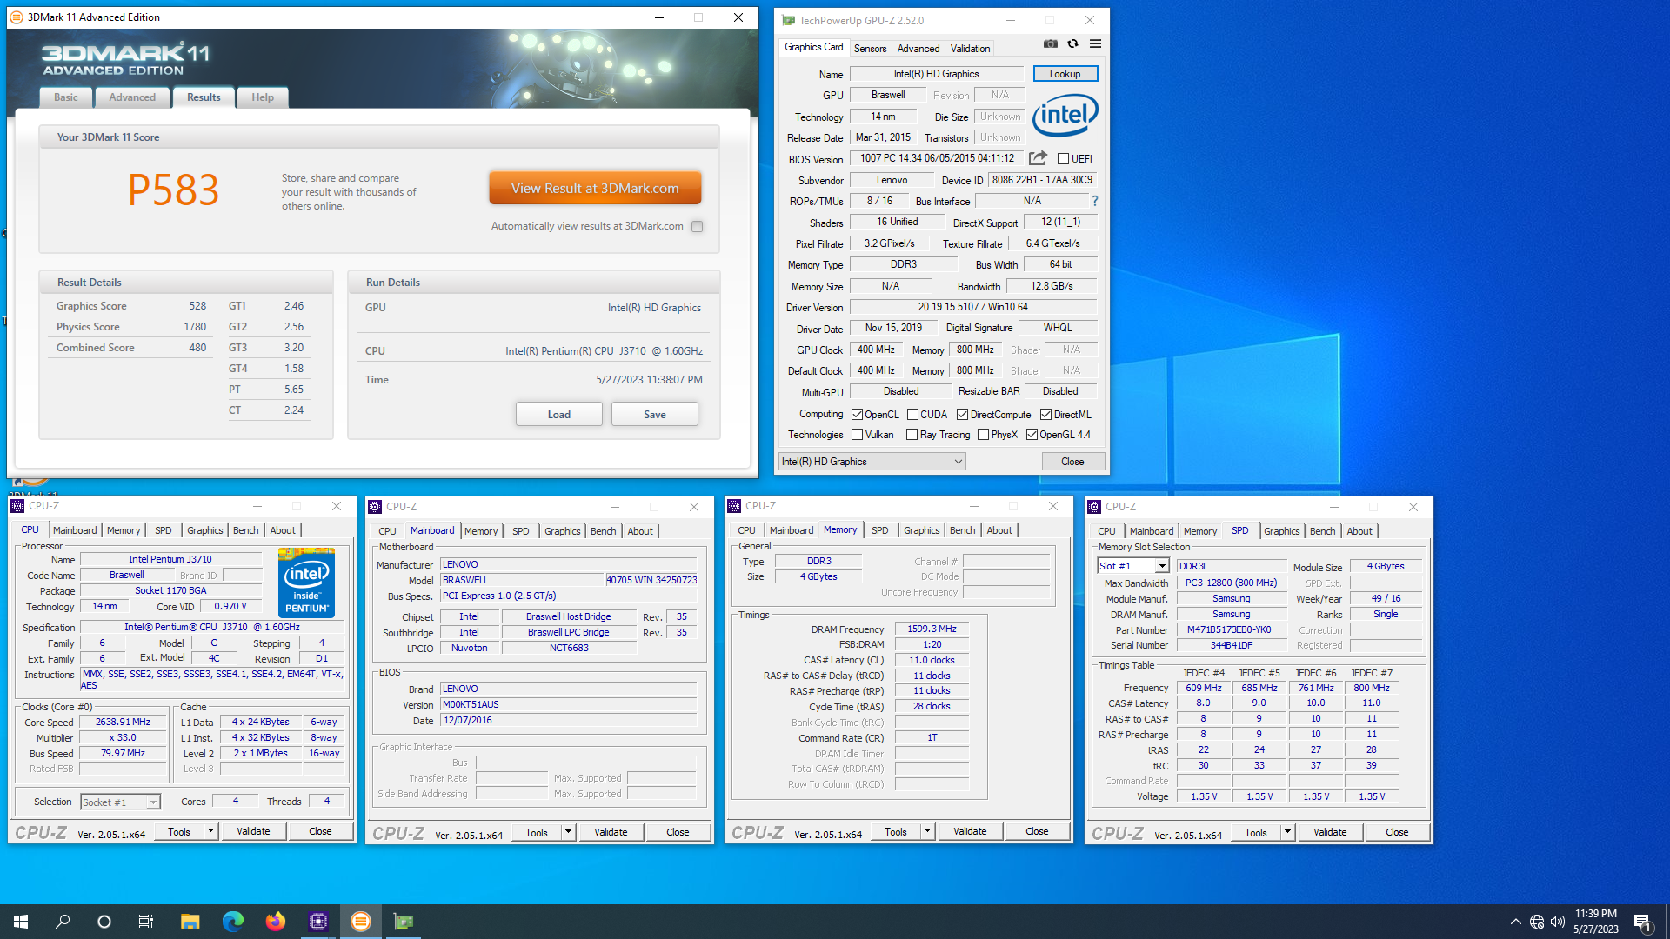The height and width of the screenshot is (939, 1670).
Task: Open taskbar Search icon
Action: pos(63,922)
